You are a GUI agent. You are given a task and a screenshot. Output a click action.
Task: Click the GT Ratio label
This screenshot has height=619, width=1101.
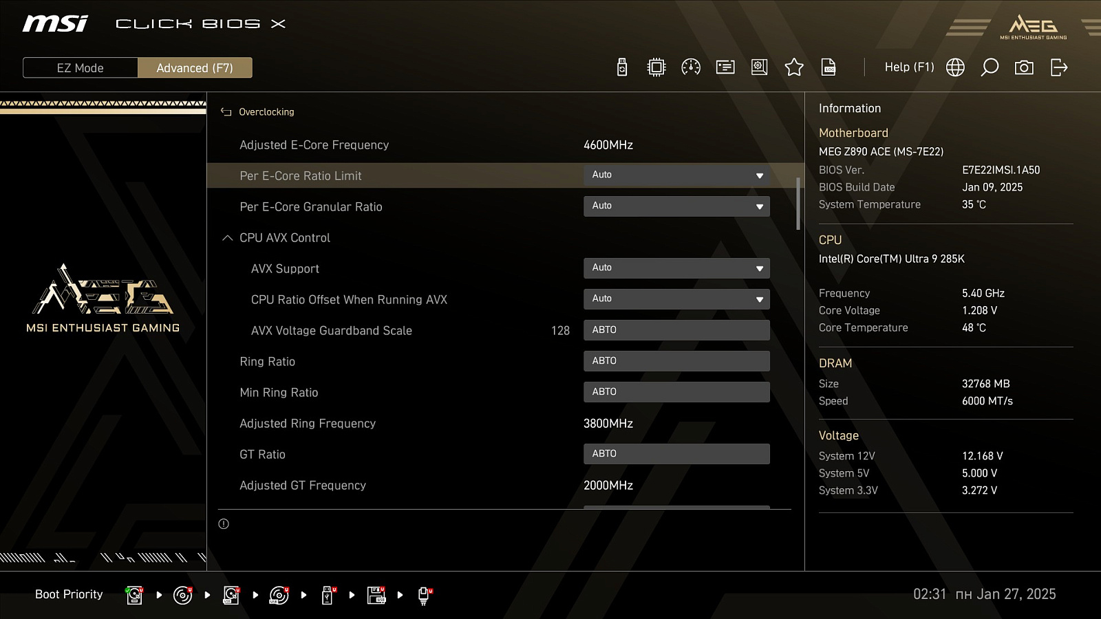[x=262, y=455]
